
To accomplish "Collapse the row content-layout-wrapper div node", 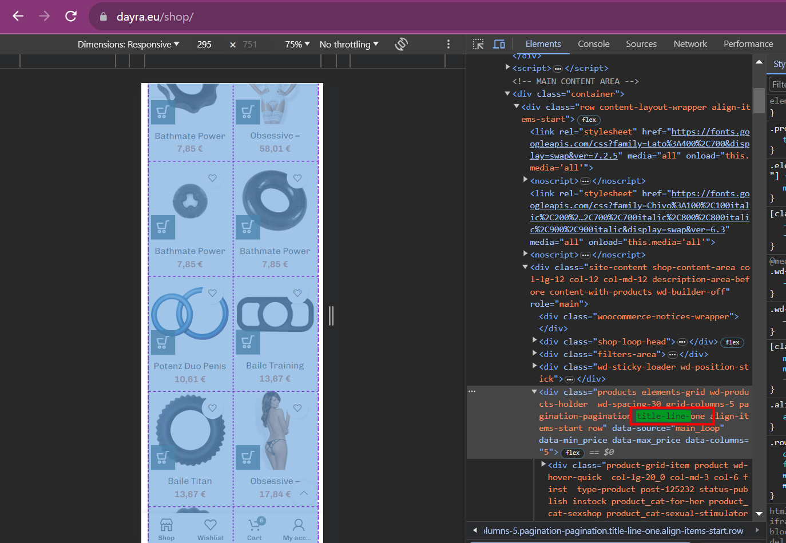I will point(517,106).
